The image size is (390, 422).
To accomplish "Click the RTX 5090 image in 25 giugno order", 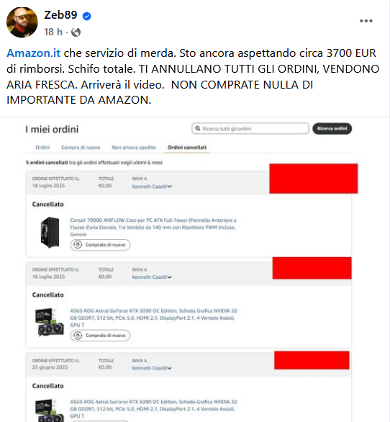I will click(50, 410).
